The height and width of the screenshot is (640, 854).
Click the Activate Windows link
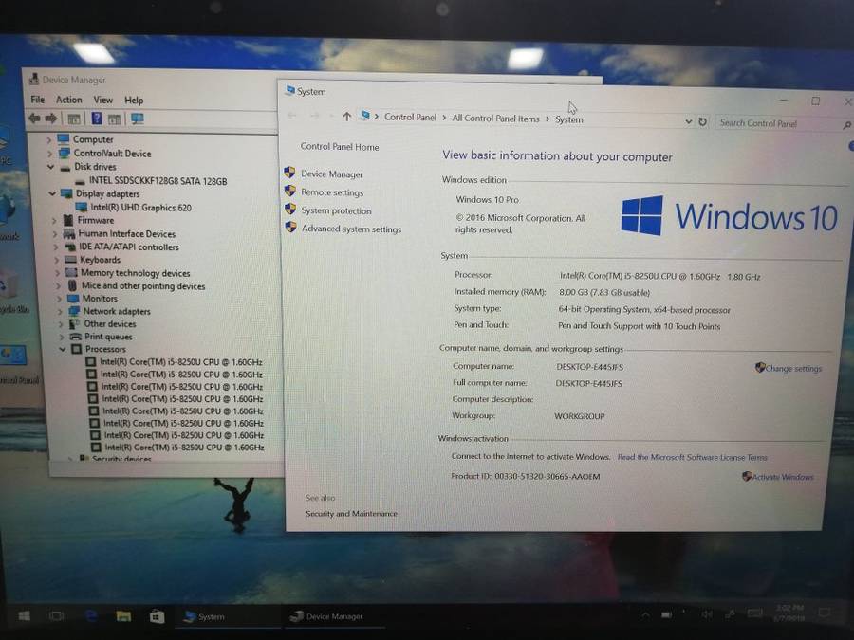(782, 477)
